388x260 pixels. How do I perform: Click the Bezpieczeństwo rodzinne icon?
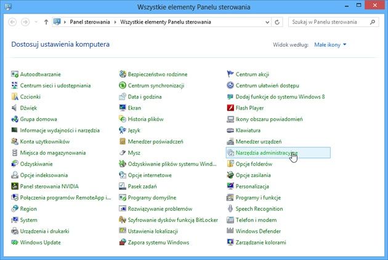[123, 74]
